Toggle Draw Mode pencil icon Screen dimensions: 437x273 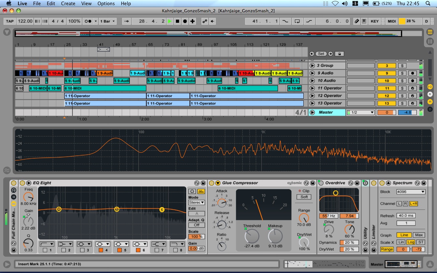pyautogui.click(x=357, y=21)
